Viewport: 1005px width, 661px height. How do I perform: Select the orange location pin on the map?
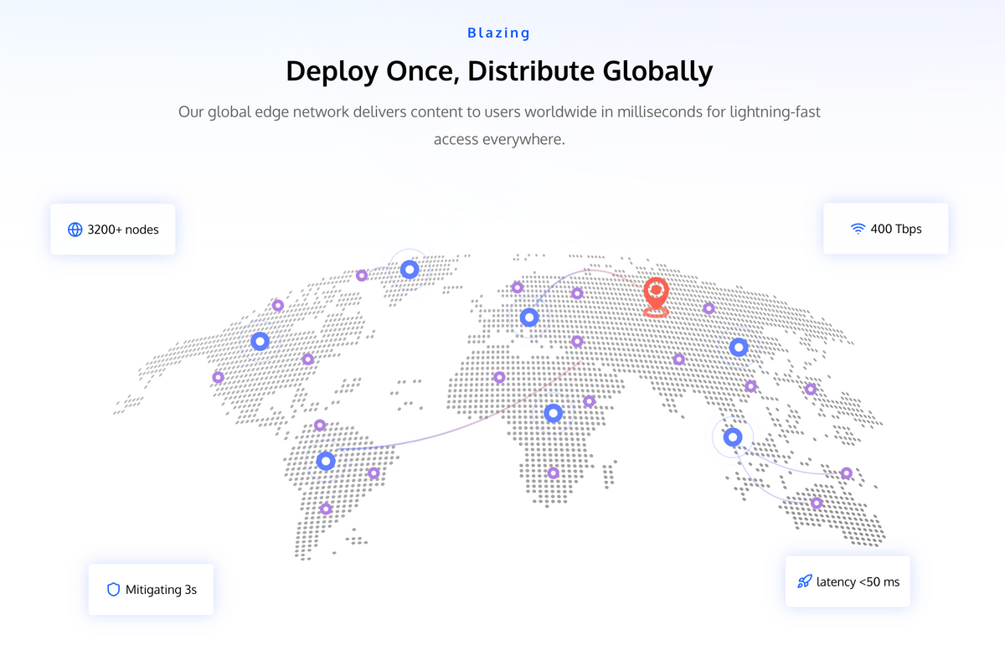(x=656, y=295)
